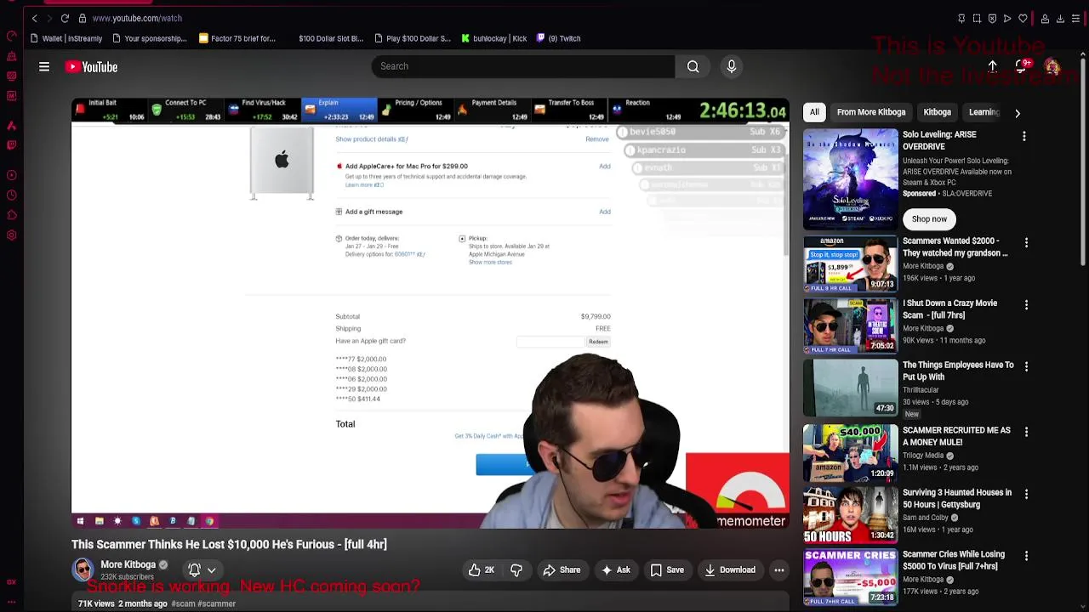1089x612 pixels.
Task: Download the video
Action: (x=730, y=570)
